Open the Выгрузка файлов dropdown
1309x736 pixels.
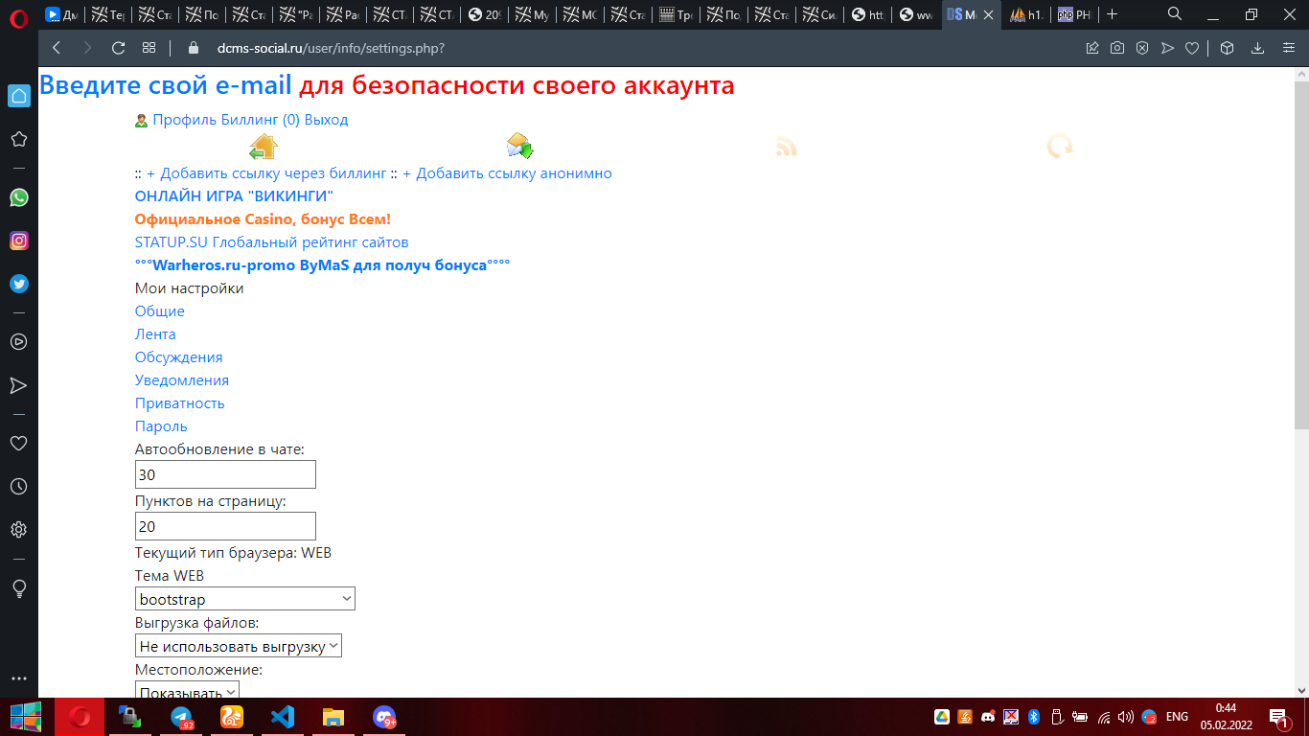click(x=239, y=646)
